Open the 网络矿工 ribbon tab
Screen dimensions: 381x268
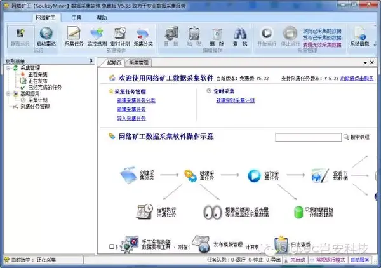[x=46, y=18]
